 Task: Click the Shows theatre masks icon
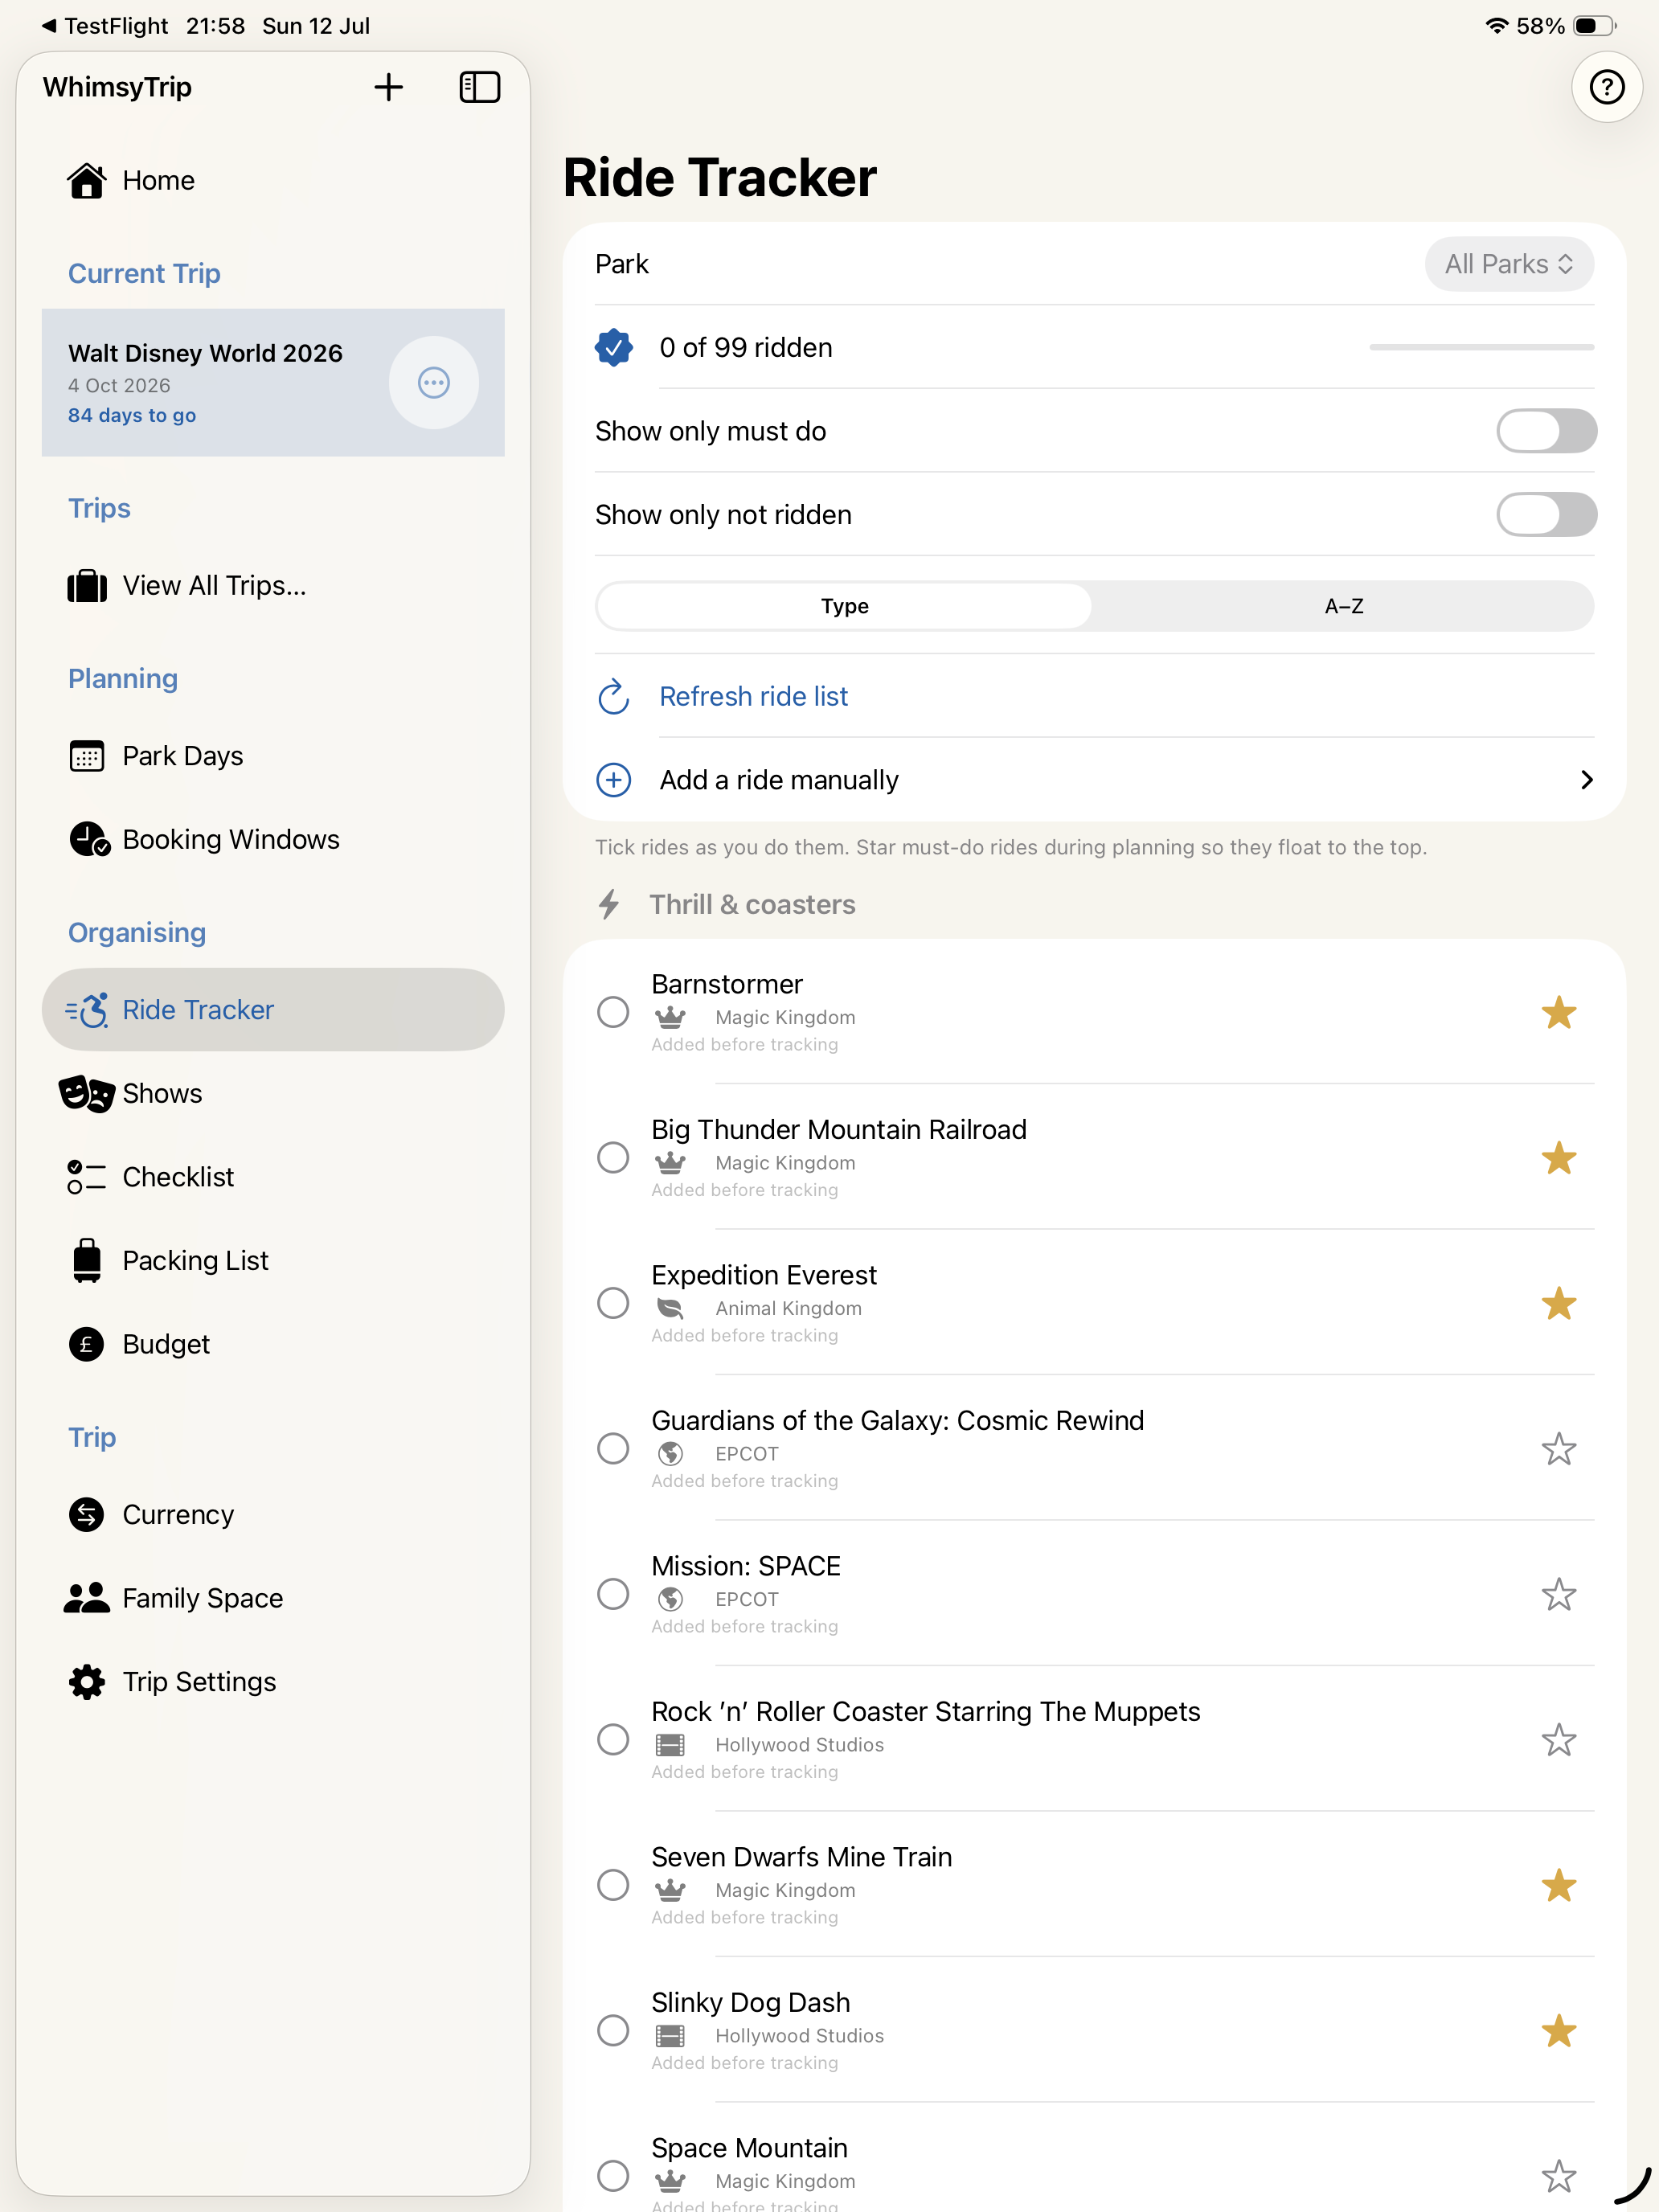[x=86, y=1094]
